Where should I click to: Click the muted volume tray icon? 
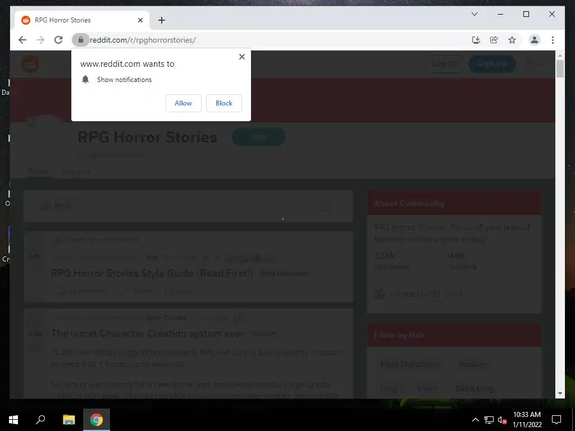click(503, 420)
